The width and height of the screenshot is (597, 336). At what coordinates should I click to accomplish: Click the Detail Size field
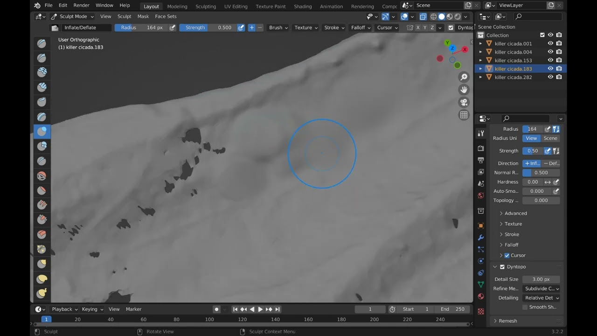541,280
